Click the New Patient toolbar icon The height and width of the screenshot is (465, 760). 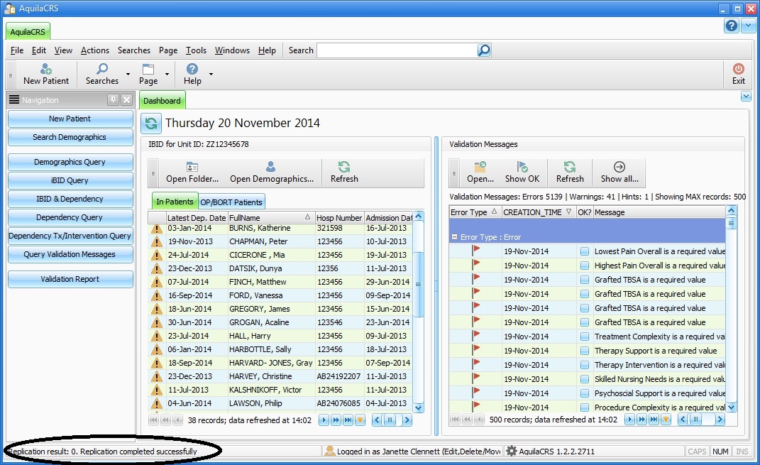pos(46,70)
